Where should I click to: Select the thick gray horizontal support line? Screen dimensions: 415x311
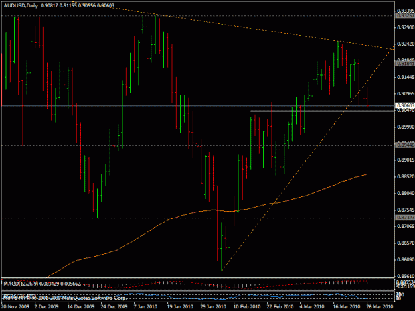pyautogui.click(x=322, y=111)
